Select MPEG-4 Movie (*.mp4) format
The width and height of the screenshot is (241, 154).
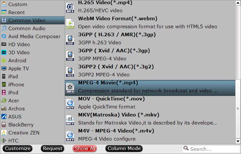click(x=150, y=88)
